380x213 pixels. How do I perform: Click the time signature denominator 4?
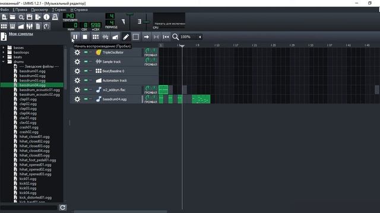coord(110,22)
